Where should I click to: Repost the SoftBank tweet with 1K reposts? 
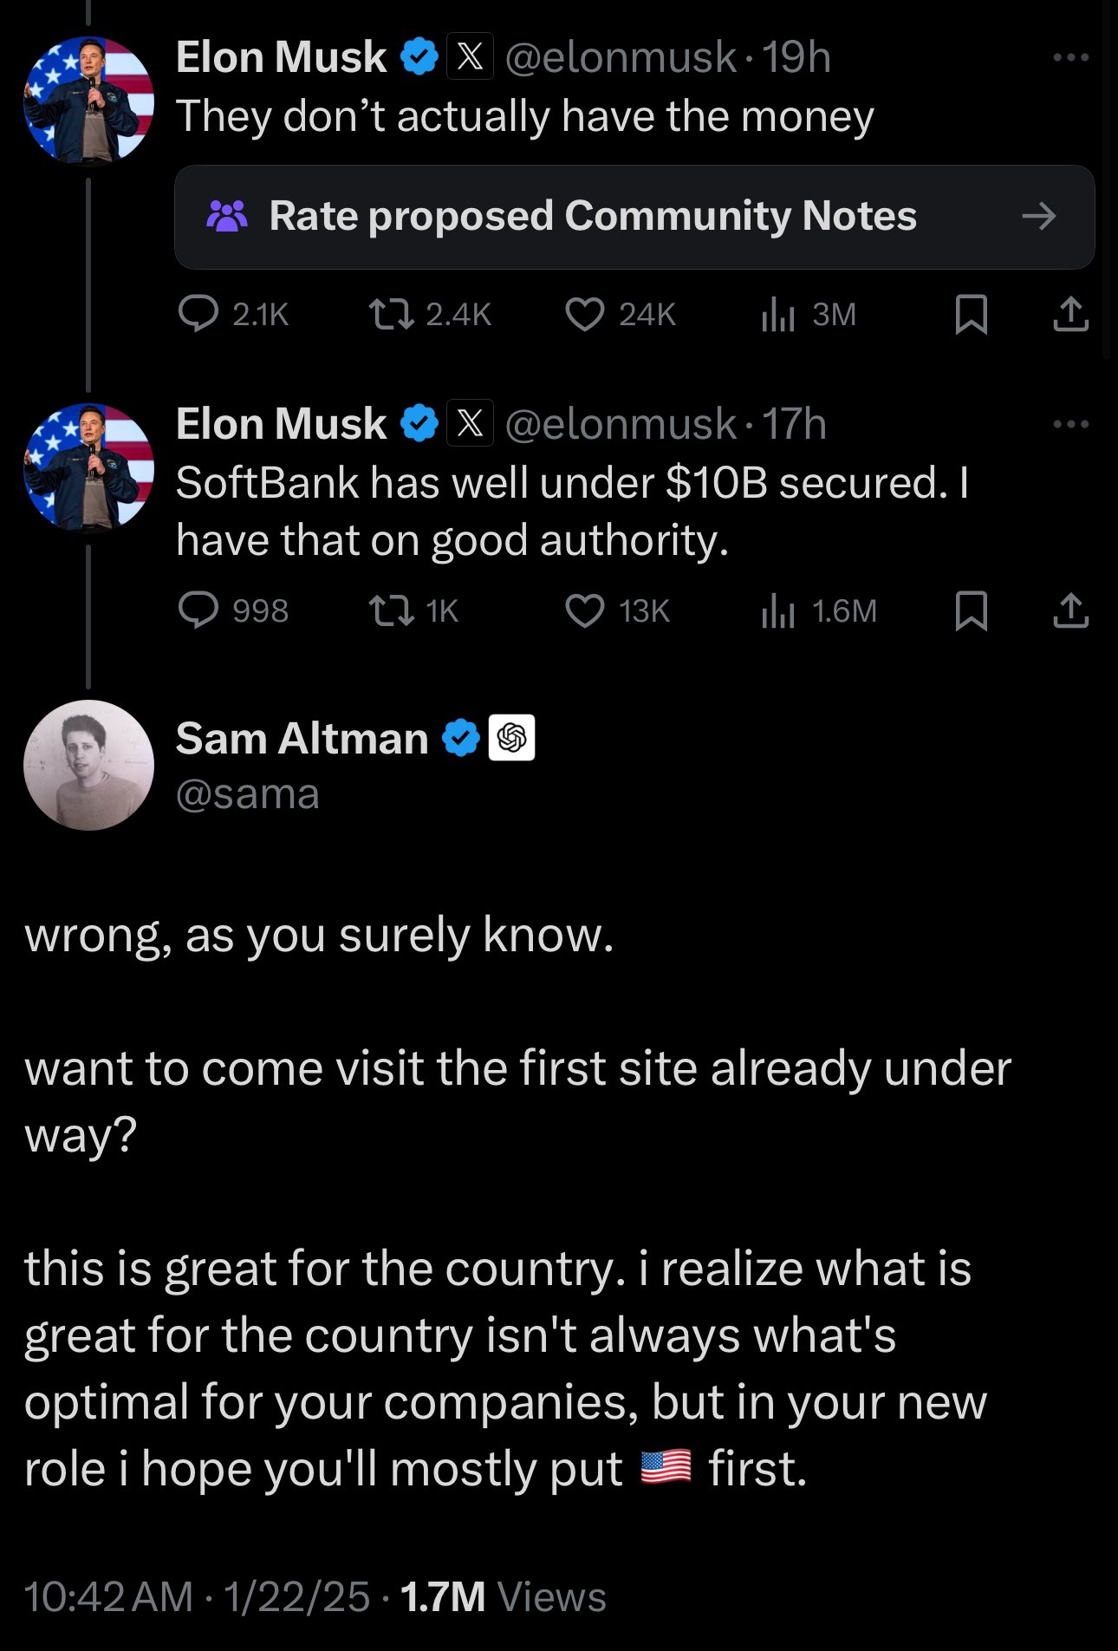pyautogui.click(x=391, y=610)
